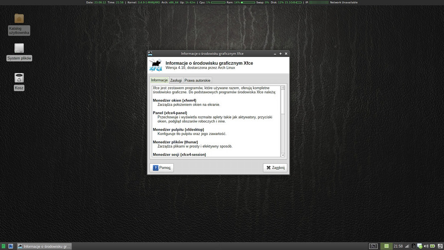Click the clipboard manager tray icon
444x250 pixels.
[413, 247]
